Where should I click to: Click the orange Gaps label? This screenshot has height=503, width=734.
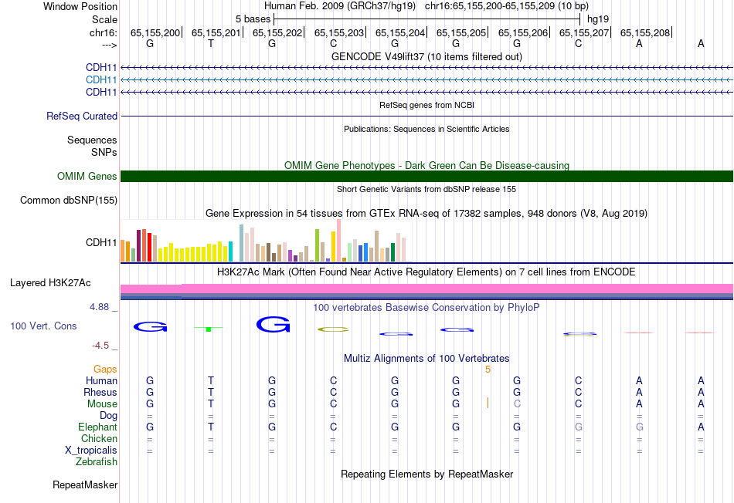pos(105,370)
